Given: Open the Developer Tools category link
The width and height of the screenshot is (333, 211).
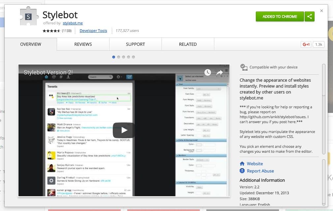Looking at the screenshot, I should pyautogui.click(x=93, y=31).
